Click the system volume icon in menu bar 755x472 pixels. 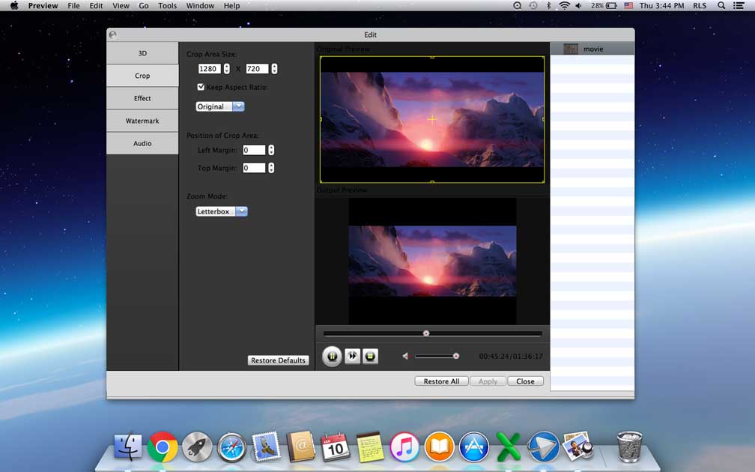[x=578, y=6]
